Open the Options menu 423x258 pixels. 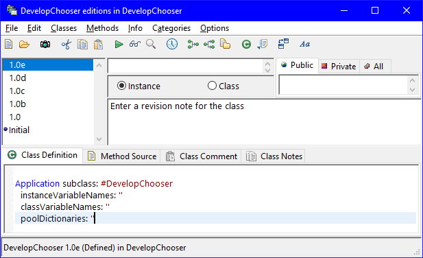click(x=215, y=28)
